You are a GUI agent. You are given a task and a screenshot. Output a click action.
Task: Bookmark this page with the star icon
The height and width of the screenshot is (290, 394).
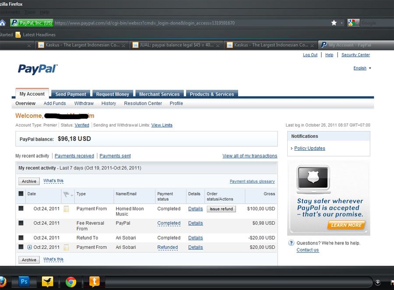(334, 23)
